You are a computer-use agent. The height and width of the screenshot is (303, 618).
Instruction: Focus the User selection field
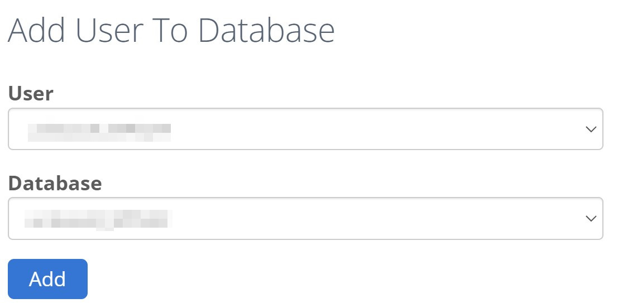click(x=305, y=129)
